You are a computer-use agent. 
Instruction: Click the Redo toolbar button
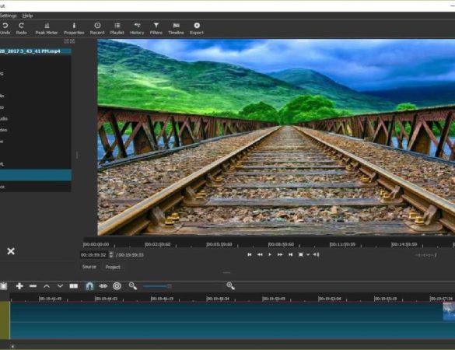point(22,29)
